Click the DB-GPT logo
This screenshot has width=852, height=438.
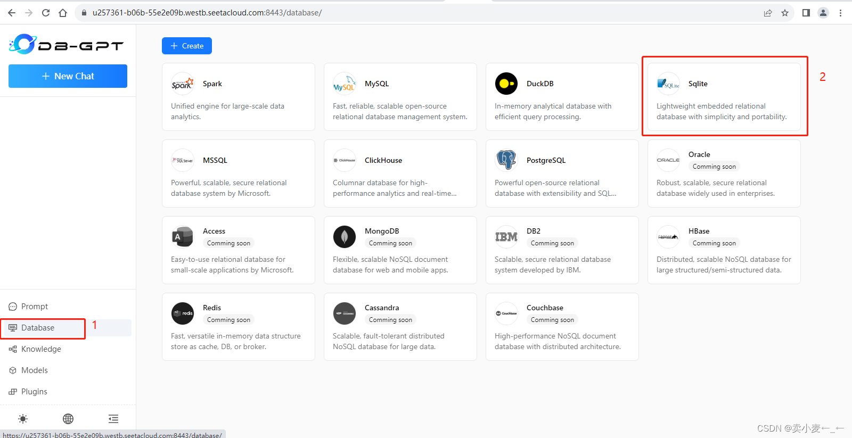click(x=67, y=44)
